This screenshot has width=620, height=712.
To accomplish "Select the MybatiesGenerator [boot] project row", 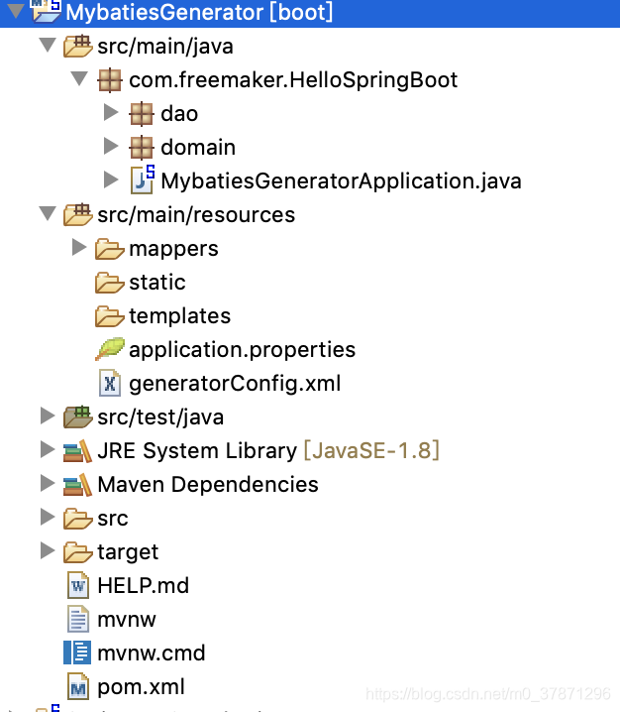I will point(310,12).
